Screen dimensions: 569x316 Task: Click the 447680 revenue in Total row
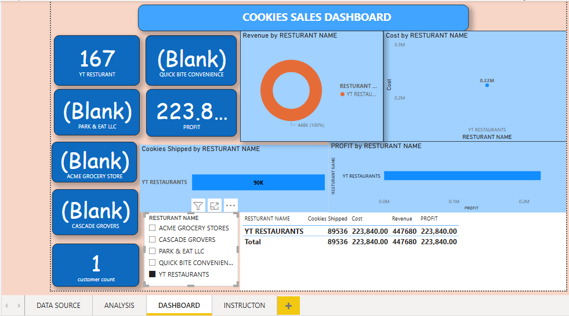[x=404, y=242]
